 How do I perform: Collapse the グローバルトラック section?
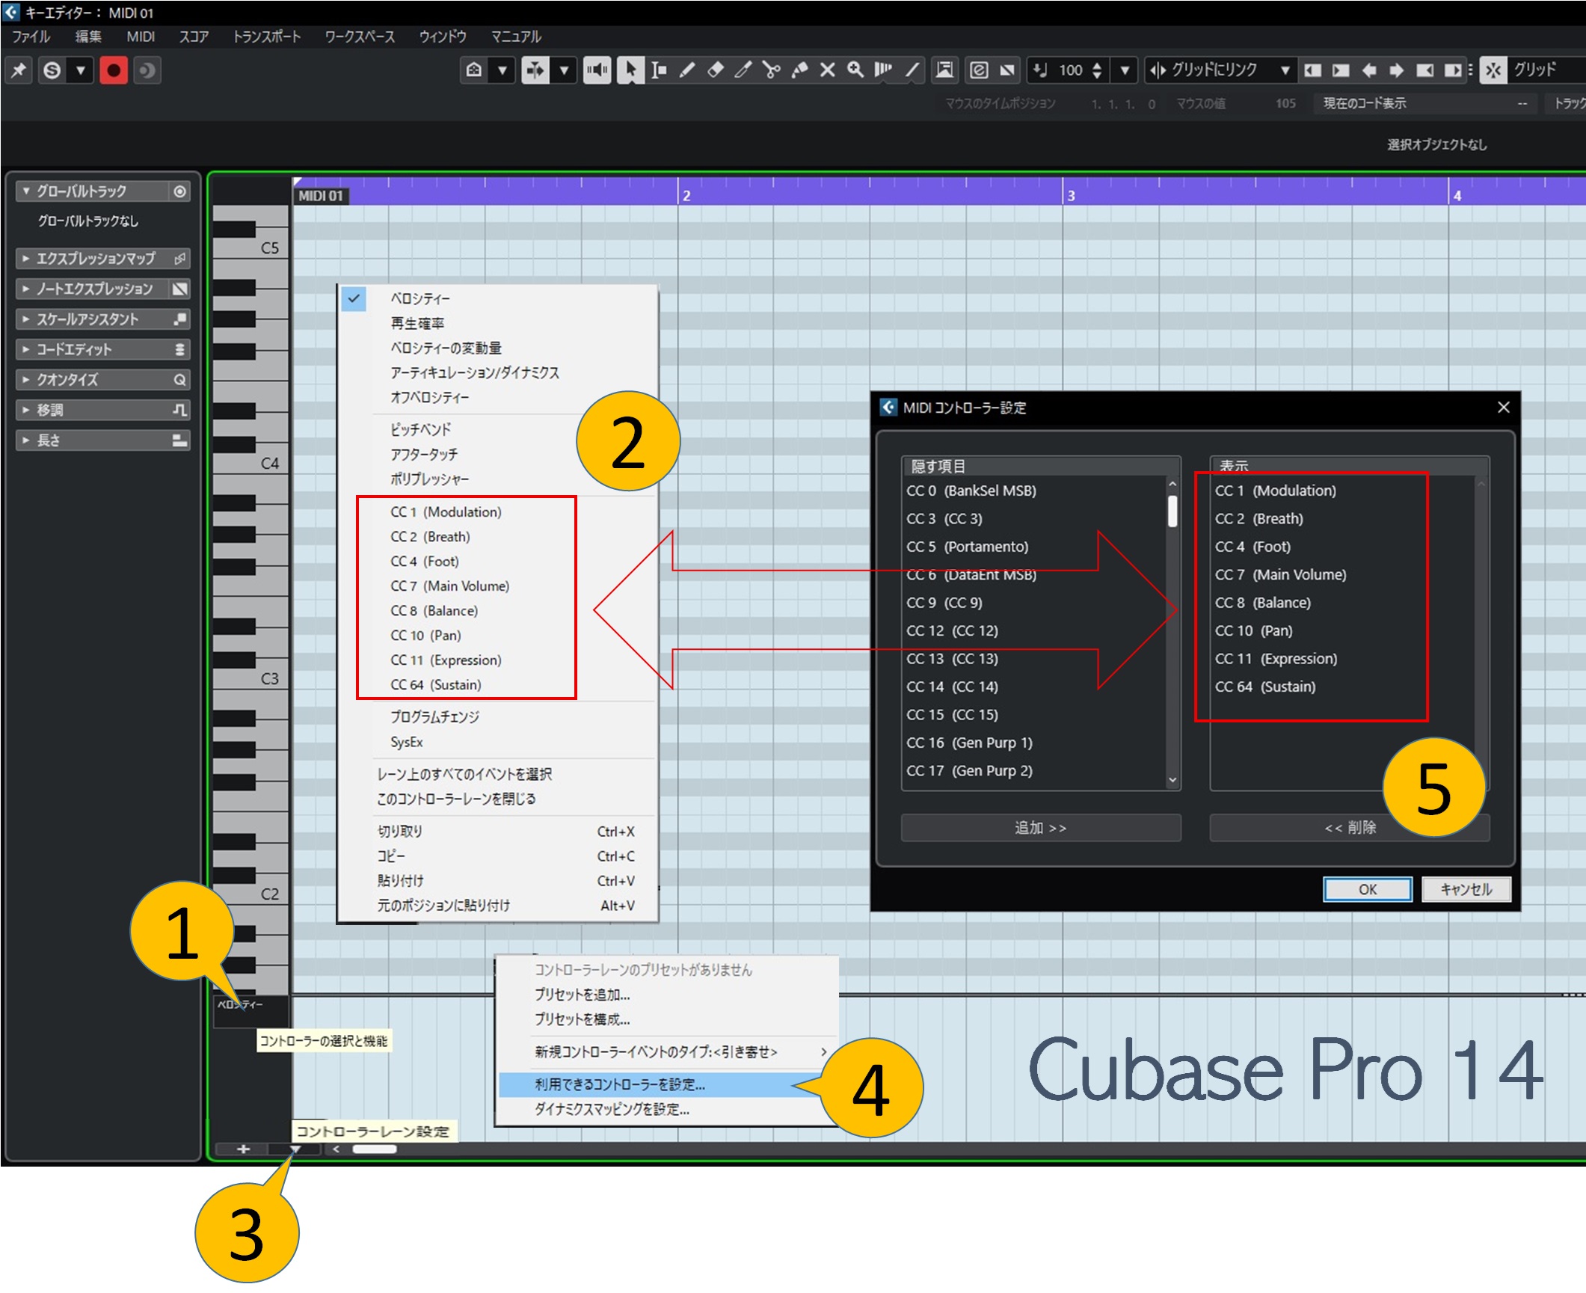(26, 191)
